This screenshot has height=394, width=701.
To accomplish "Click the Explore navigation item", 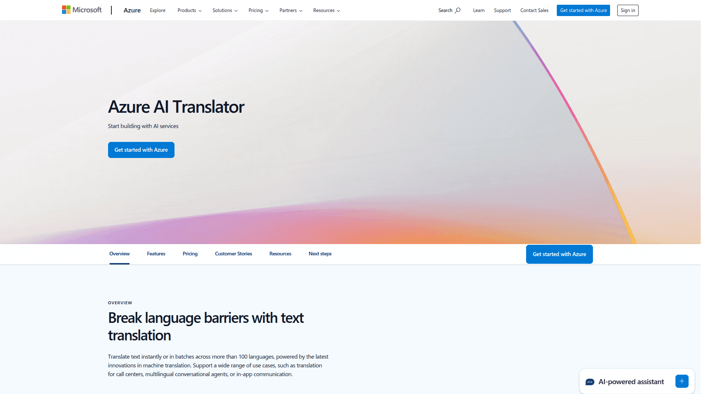I will (157, 10).
